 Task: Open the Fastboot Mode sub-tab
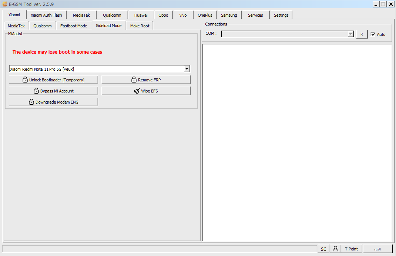pos(74,26)
